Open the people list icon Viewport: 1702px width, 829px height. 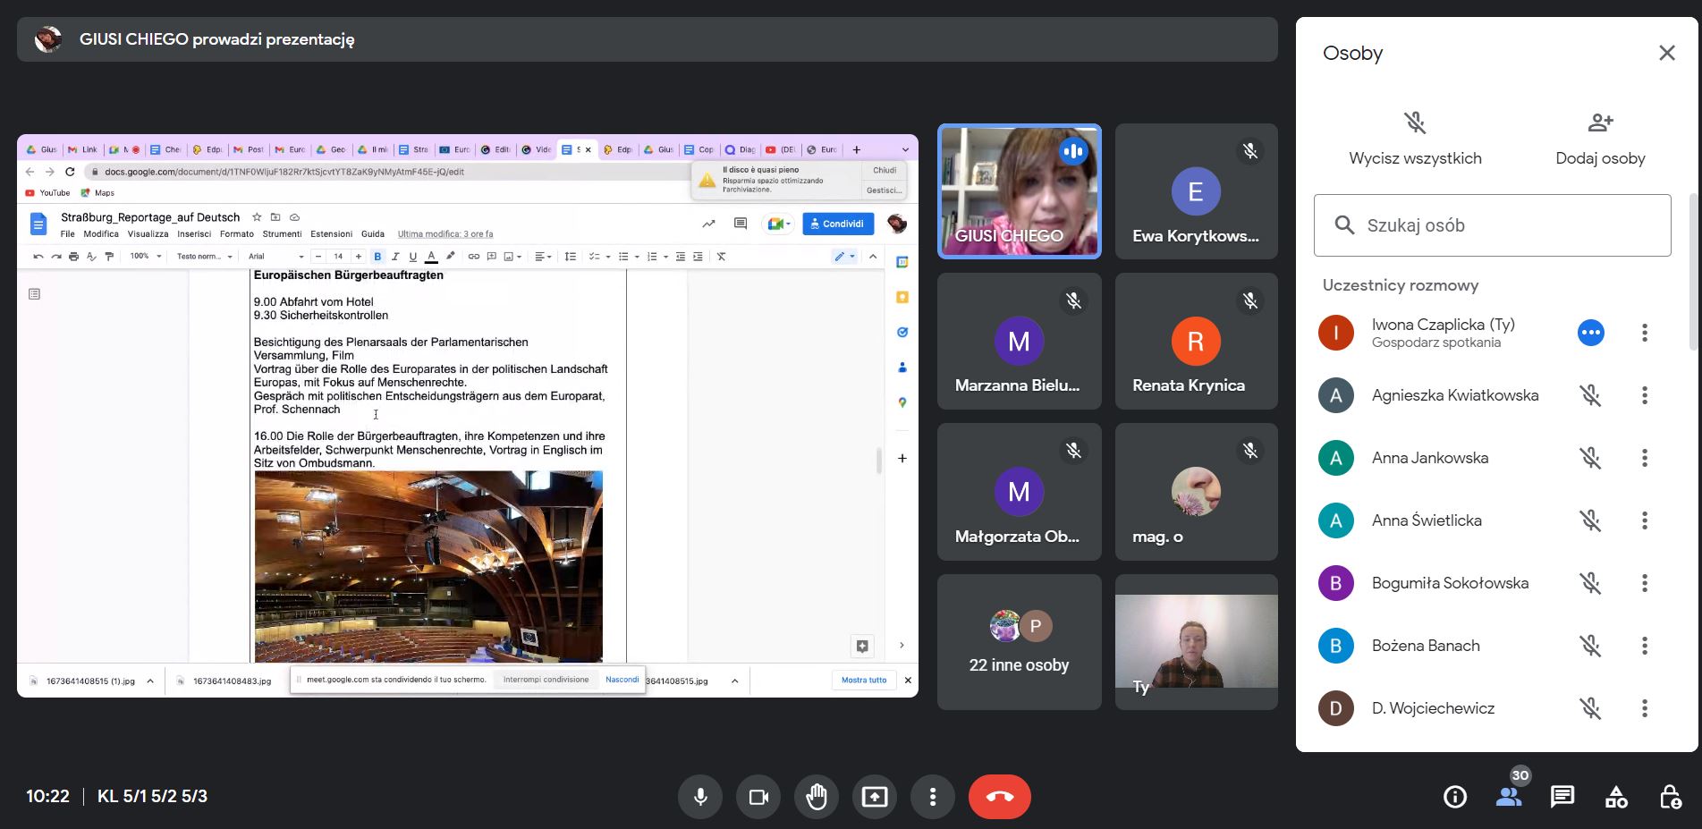coord(1509,796)
